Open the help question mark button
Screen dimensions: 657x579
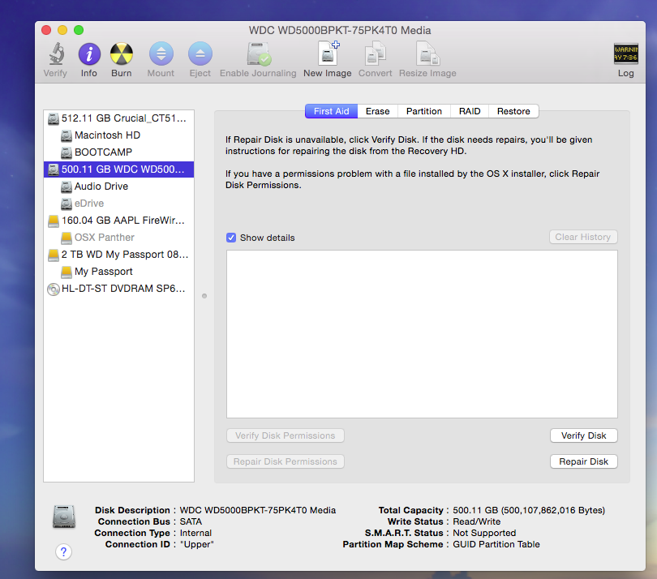[x=64, y=551]
